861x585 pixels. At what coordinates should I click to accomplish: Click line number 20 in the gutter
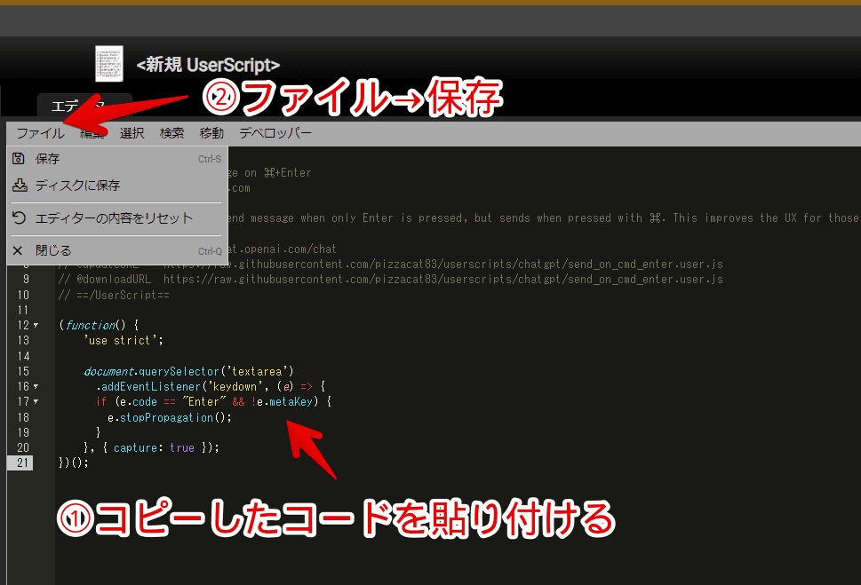coord(22,447)
